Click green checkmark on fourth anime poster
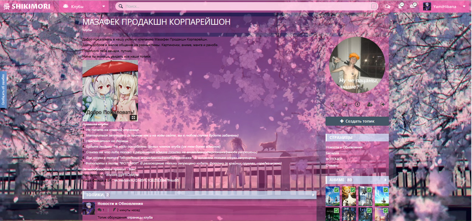This screenshot has width=472, height=221. (x=386, y=190)
